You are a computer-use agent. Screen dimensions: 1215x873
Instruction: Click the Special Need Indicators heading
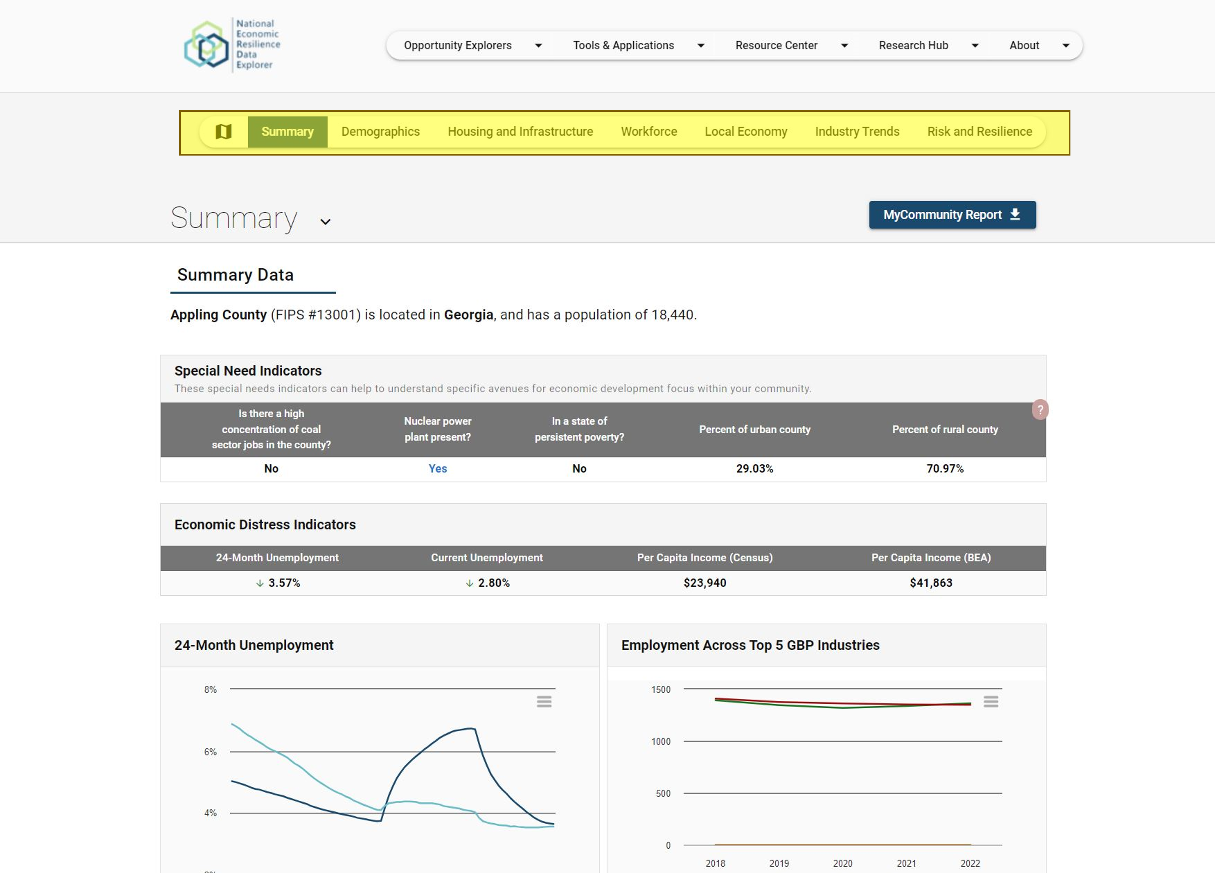point(248,371)
